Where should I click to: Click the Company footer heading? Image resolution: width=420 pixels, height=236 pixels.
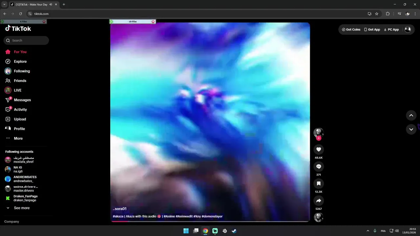pos(11,222)
